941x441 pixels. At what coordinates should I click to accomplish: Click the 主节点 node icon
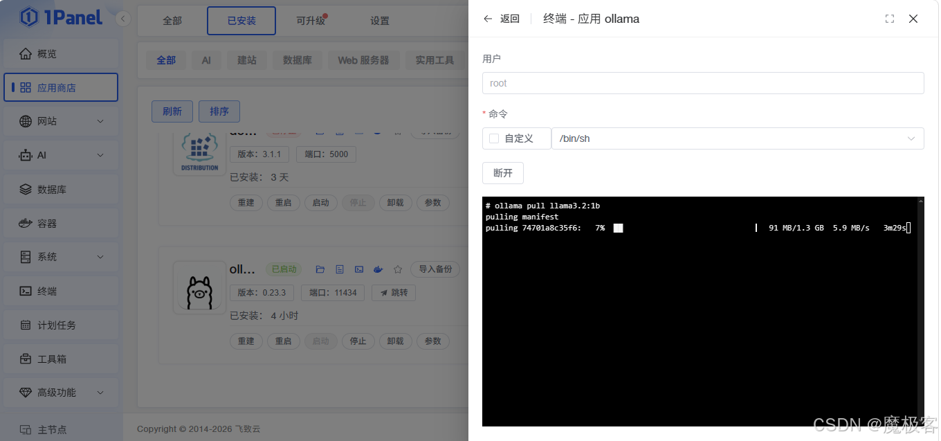pyautogui.click(x=26, y=429)
